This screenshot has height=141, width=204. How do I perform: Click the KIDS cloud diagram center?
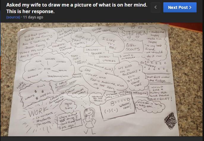pyautogui.click(x=48, y=68)
